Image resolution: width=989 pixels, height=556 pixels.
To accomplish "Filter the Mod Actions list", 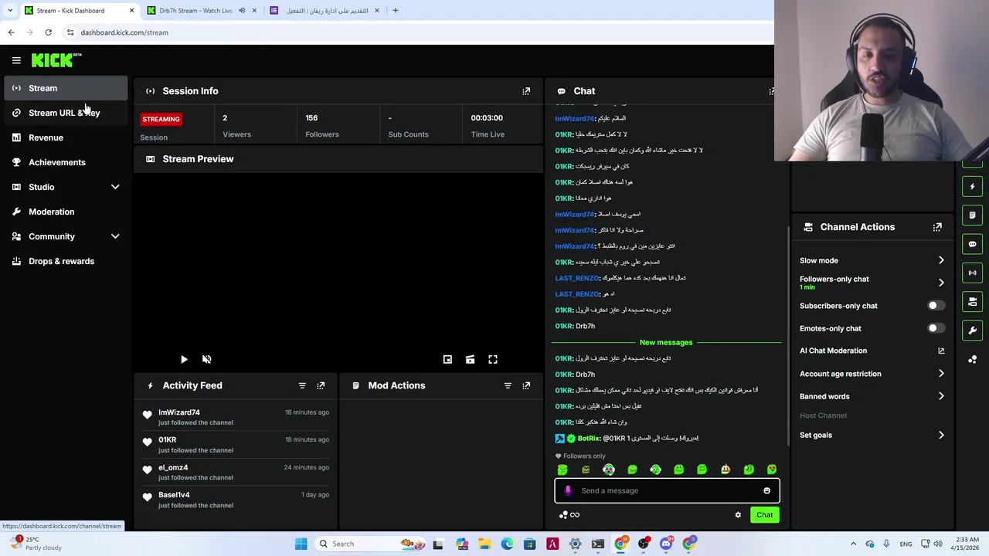I will pos(508,385).
